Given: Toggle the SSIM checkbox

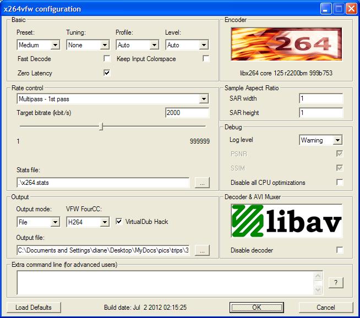Looking at the screenshot, I should 340,168.
